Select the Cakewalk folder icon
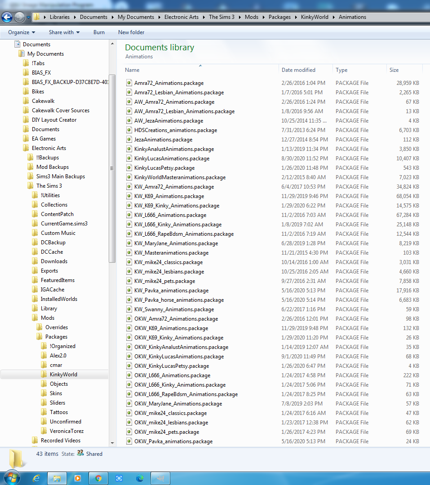This screenshot has height=485, width=430. click(26, 101)
